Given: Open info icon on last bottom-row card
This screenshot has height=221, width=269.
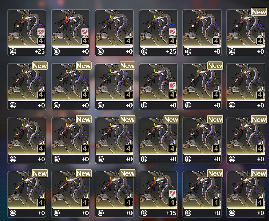Looking at the screenshot, I should pyautogui.click(x=232, y=213).
